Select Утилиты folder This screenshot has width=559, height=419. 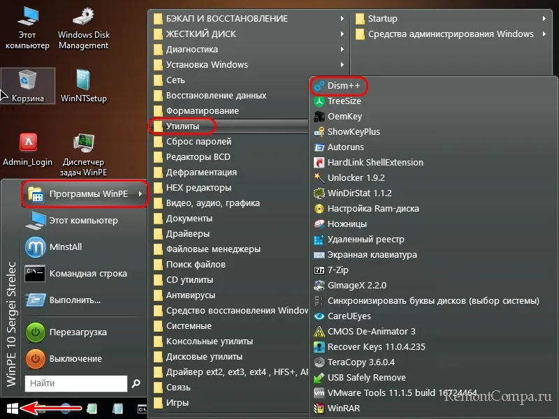(x=229, y=126)
